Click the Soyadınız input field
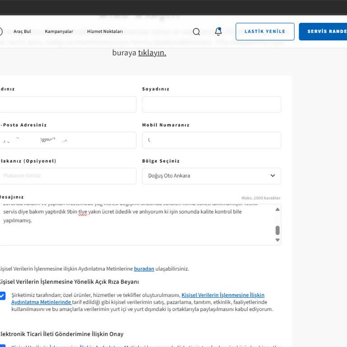 (211, 104)
